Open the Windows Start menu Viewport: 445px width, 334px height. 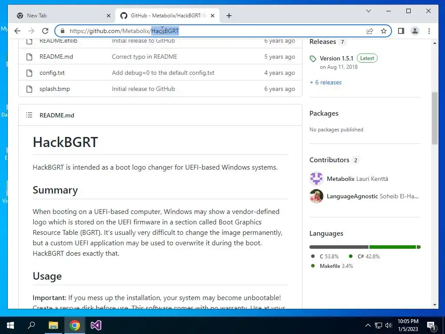10,325
